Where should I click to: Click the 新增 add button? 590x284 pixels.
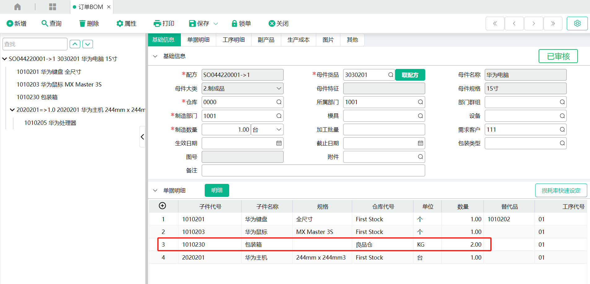point(16,23)
